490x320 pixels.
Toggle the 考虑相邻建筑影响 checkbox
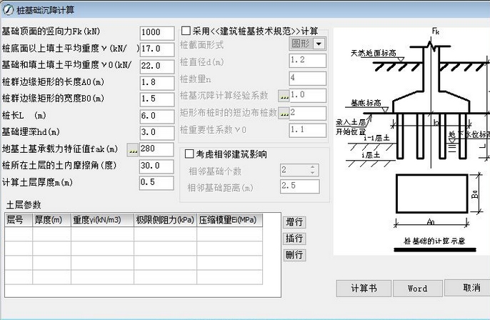(190, 154)
